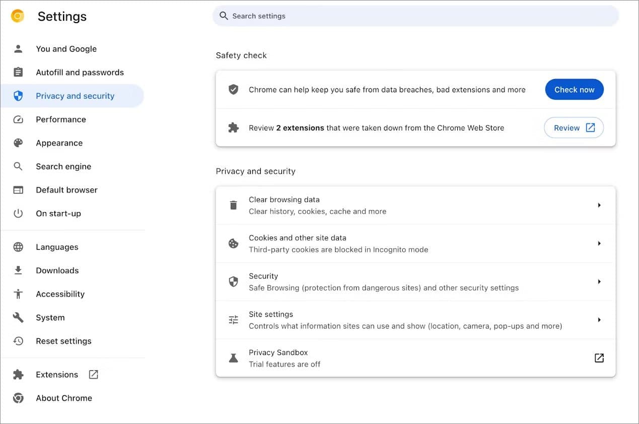
Task: Click the trash icon for Clear browsing data
Action: 233,205
